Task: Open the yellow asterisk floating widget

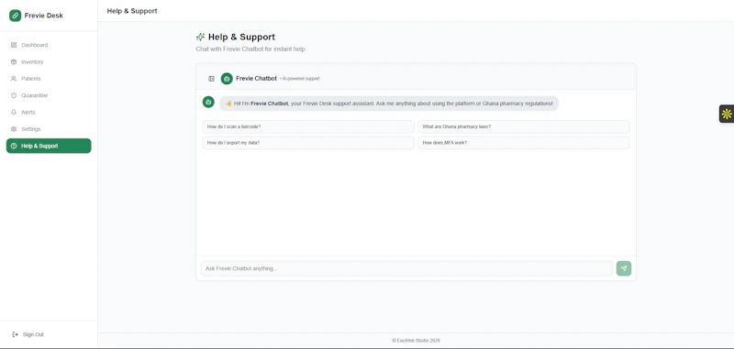Action: coord(727,114)
